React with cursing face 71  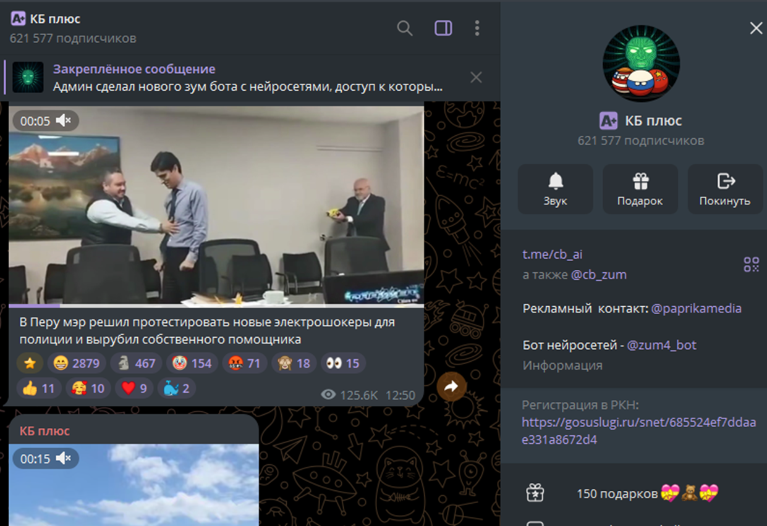[245, 363]
